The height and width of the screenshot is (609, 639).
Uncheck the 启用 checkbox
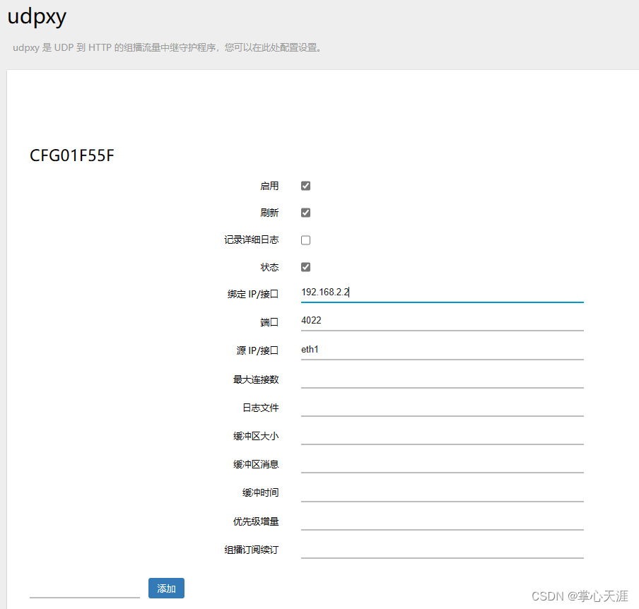[305, 186]
